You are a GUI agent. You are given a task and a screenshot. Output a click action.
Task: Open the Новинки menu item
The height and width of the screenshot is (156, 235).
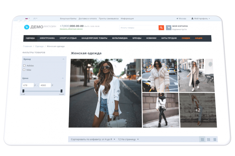(x=151, y=38)
